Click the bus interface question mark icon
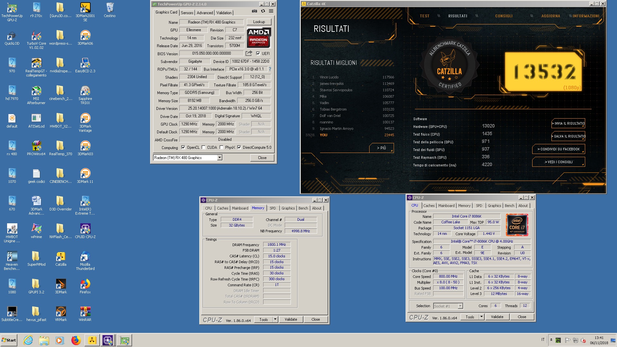Viewport: 617px width, 347px height. [x=270, y=69]
